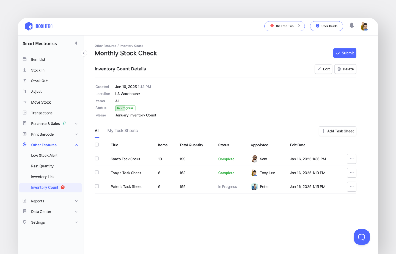The height and width of the screenshot is (254, 396).
Task: Open more options for Peter's Task Sheet
Action: [352, 186]
